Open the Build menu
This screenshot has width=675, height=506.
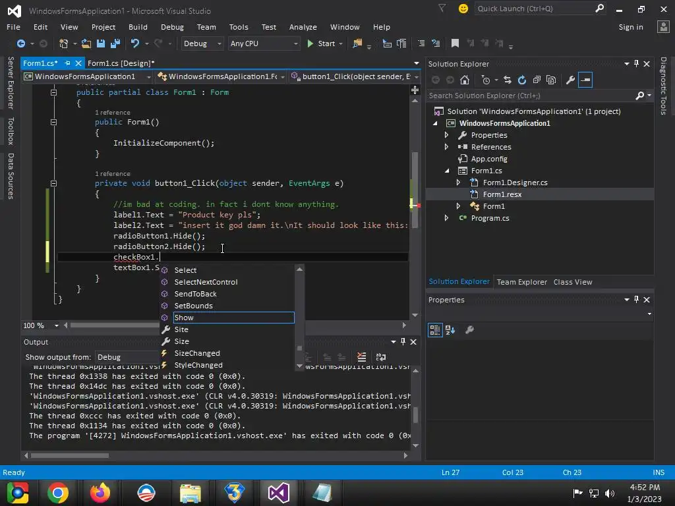(x=138, y=27)
